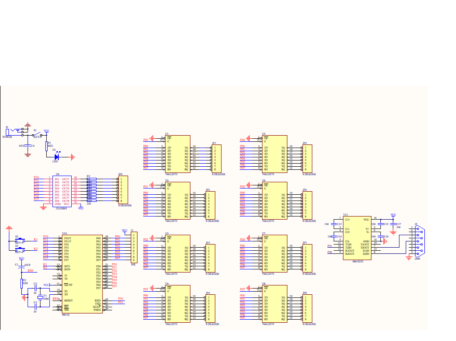The height and width of the screenshot is (341, 456).
Task: Select the S3 push-button connected to K2
Action: tap(20, 249)
